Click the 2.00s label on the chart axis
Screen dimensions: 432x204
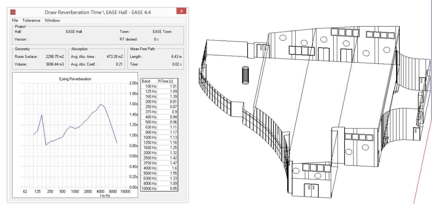click(x=134, y=83)
